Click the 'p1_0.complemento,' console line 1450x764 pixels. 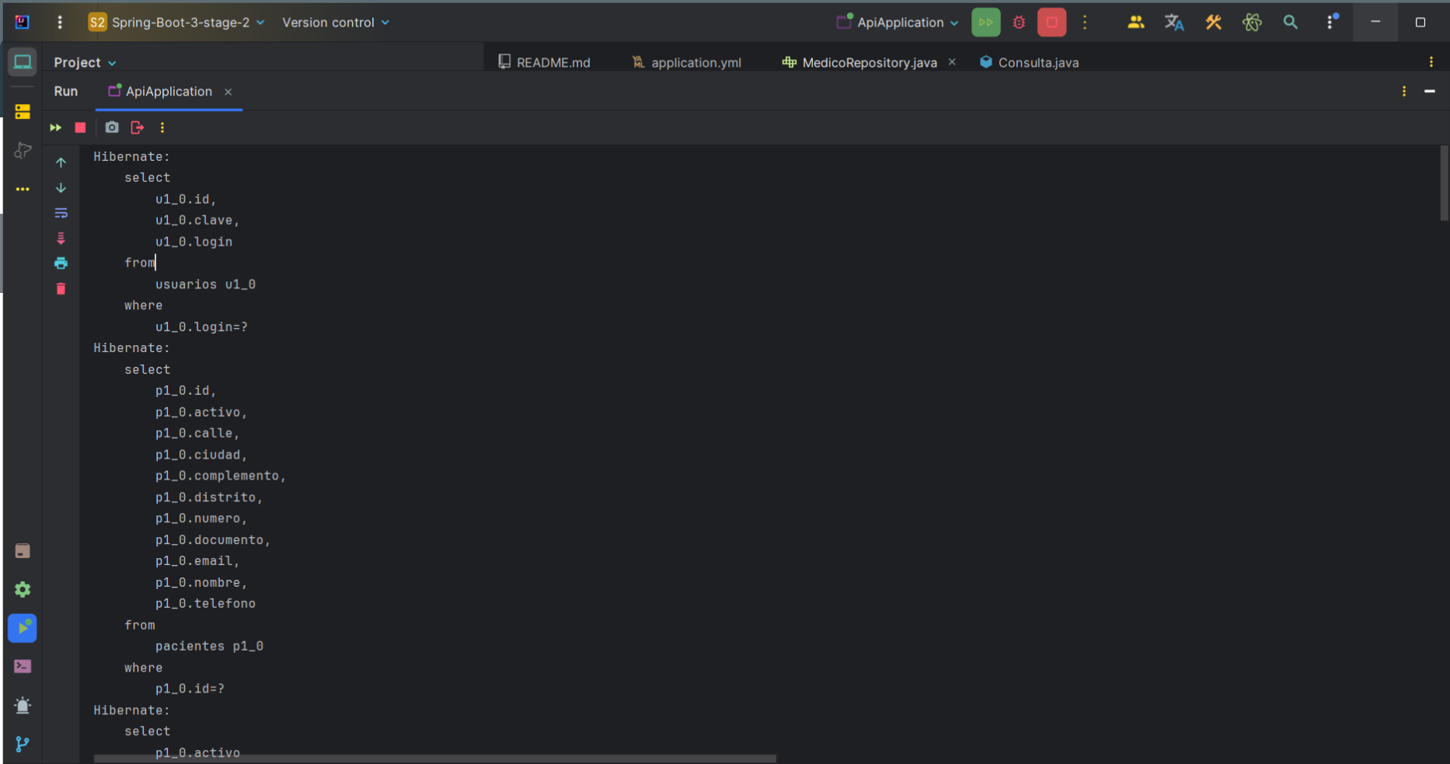221,476
